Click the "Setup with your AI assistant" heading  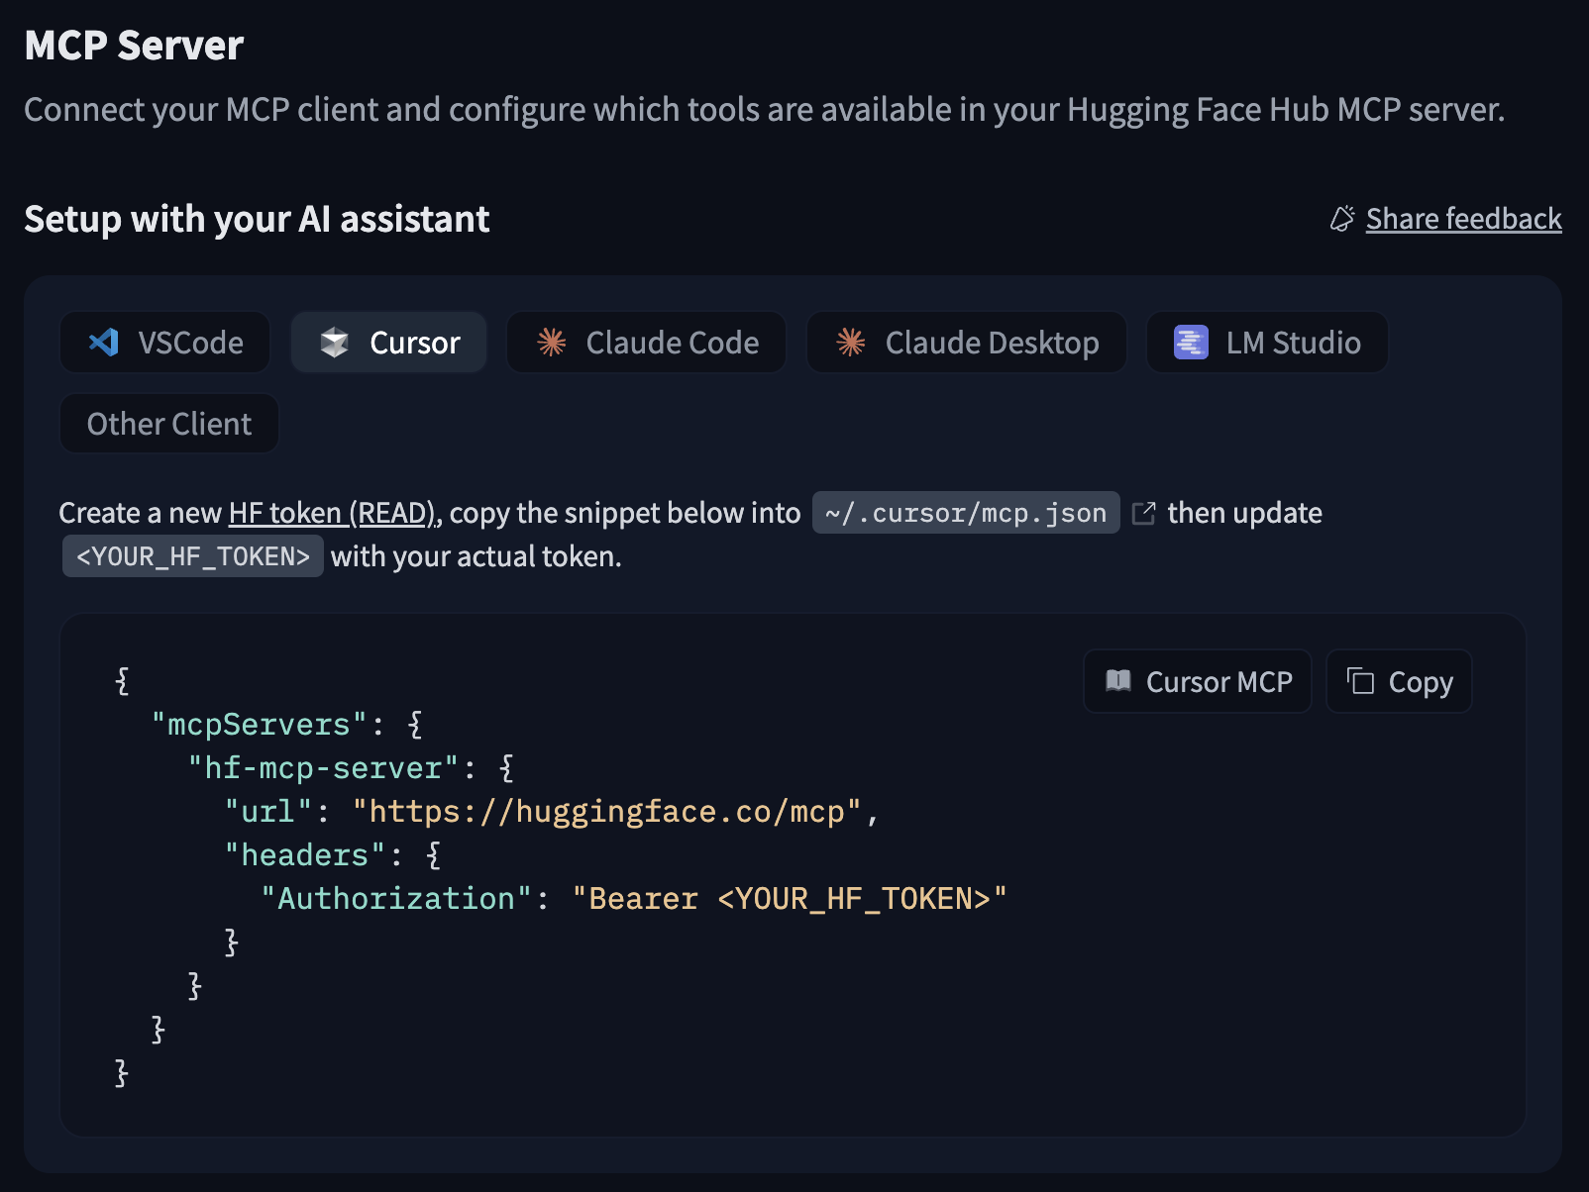coord(257,219)
